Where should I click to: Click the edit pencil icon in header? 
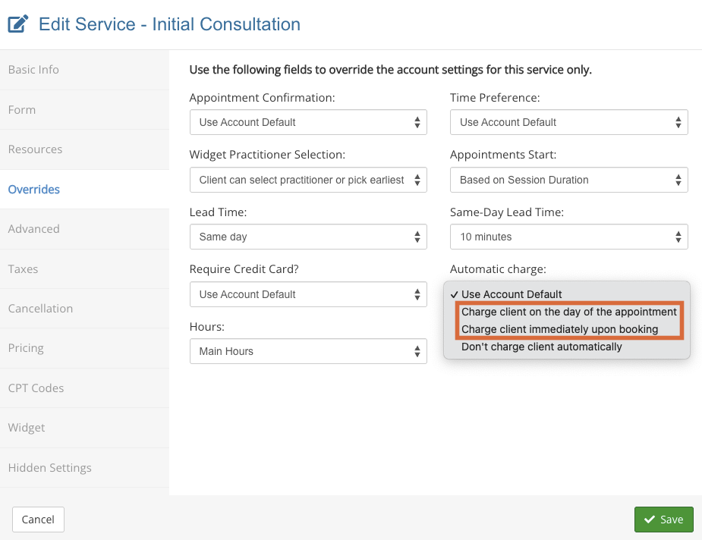(18, 24)
